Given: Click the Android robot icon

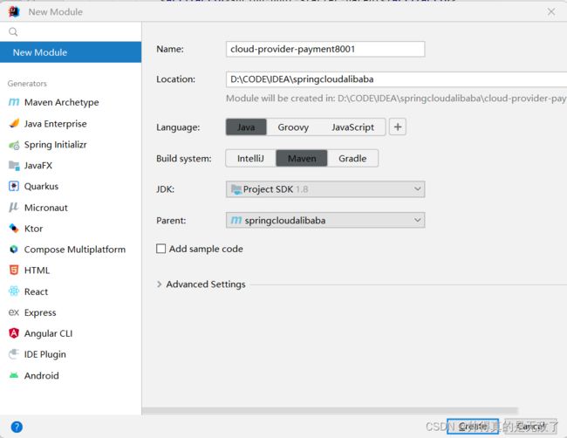Looking at the screenshot, I should [x=14, y=375].
